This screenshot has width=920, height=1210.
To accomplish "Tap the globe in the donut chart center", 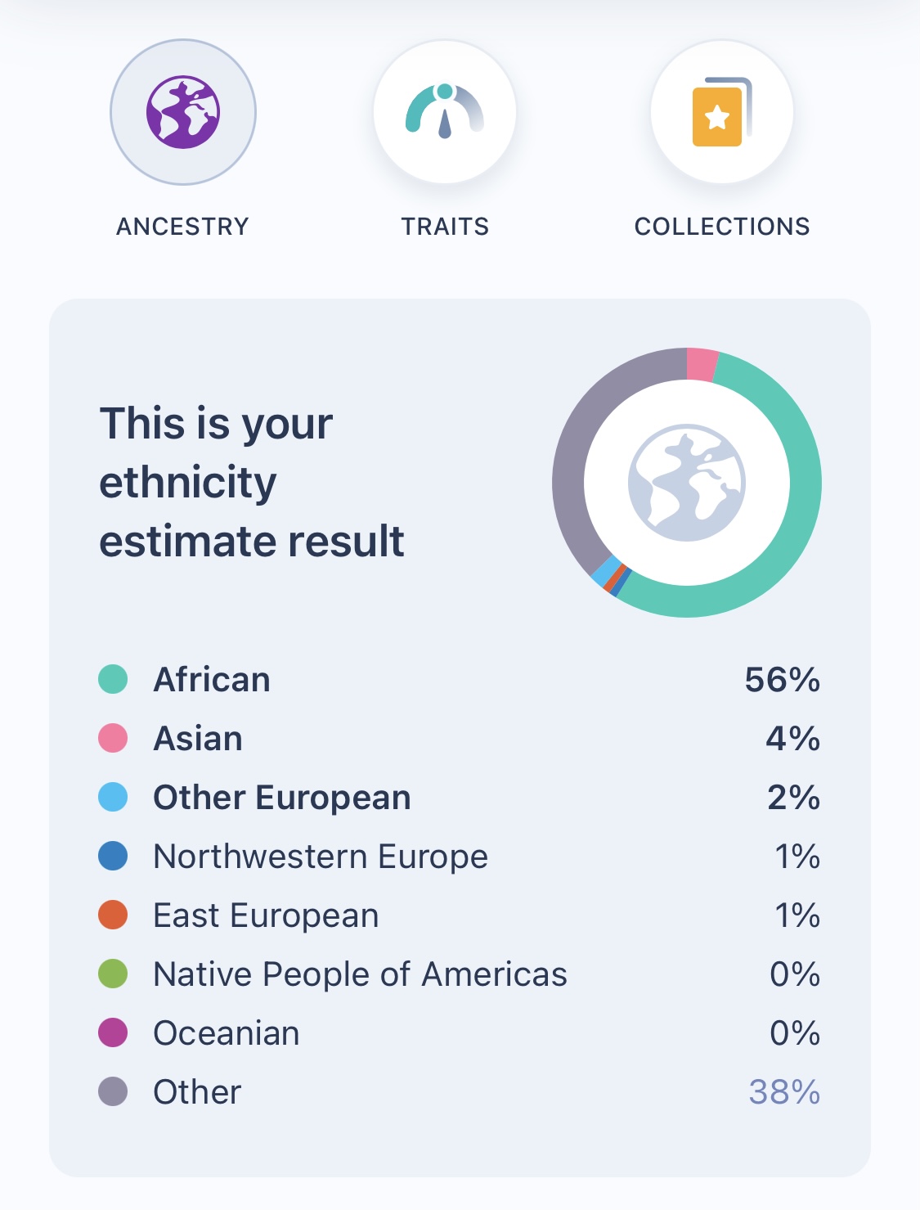I will coord(687,483).
